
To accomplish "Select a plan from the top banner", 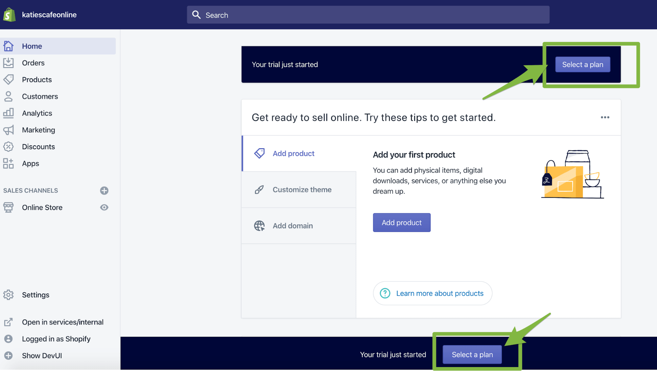I will 582,64.
